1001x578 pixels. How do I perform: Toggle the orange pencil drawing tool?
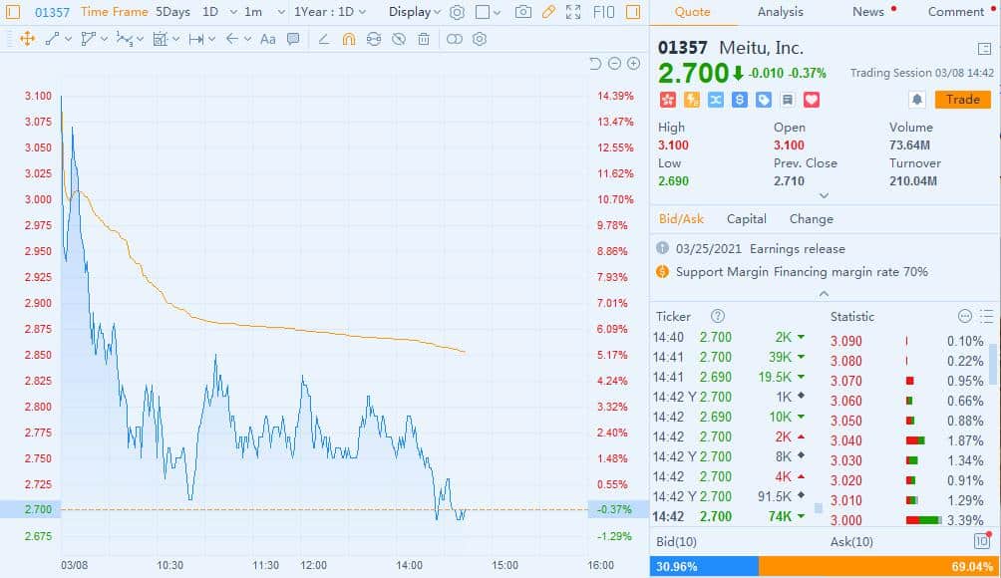[548, 12]
